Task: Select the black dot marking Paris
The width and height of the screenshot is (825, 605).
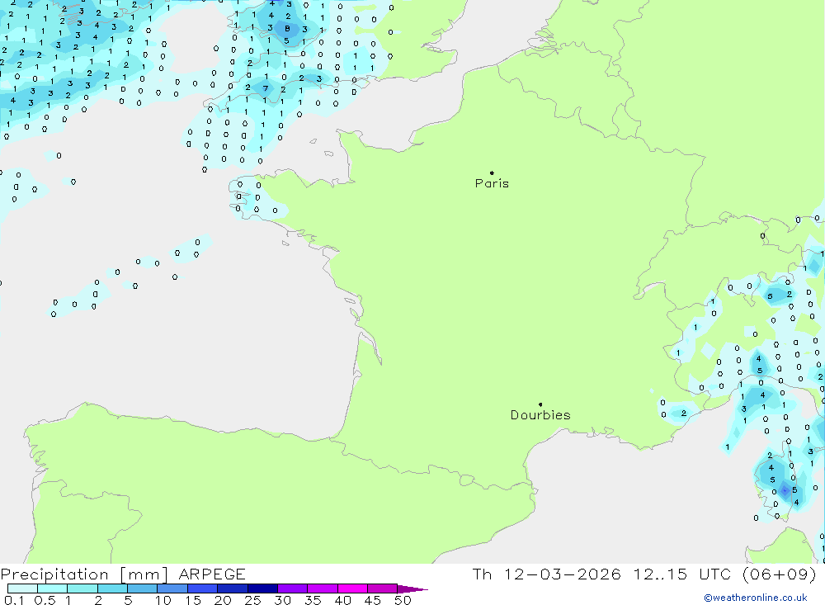Action: pyautogui.click(x=492, y=173)
